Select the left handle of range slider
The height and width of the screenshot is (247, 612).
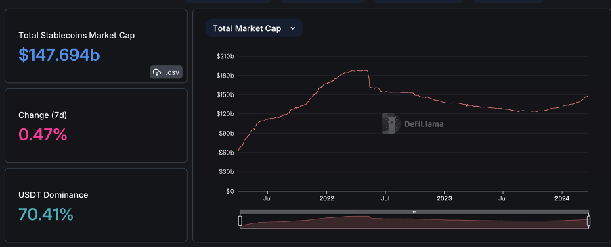pos(240,221)
